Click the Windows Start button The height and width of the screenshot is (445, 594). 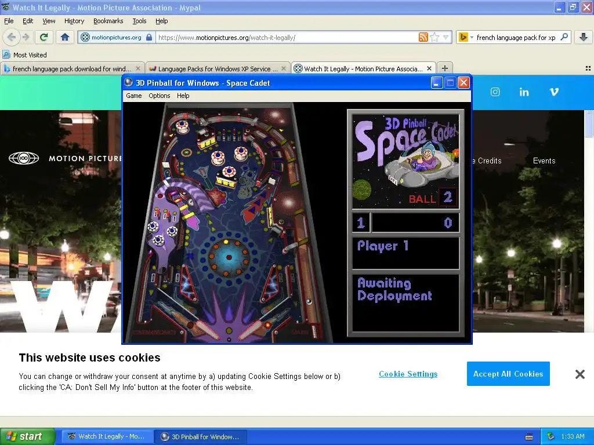(x=27, y=436)
